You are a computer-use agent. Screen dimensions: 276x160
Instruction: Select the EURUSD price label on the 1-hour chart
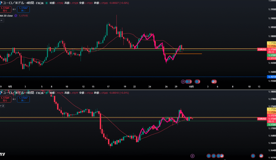pos(262,119)
